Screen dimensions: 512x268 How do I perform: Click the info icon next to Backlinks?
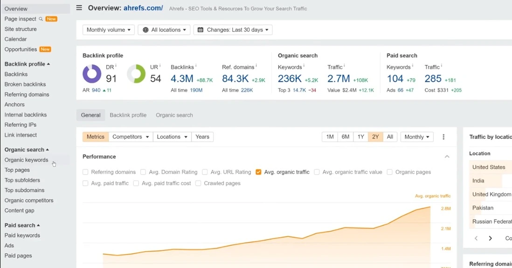195,66
